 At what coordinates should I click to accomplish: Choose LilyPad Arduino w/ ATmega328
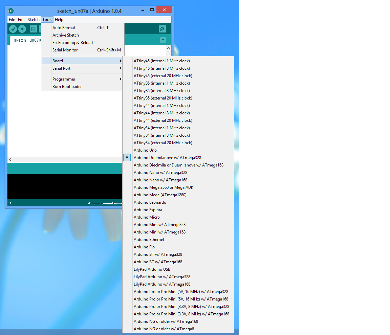178,277
